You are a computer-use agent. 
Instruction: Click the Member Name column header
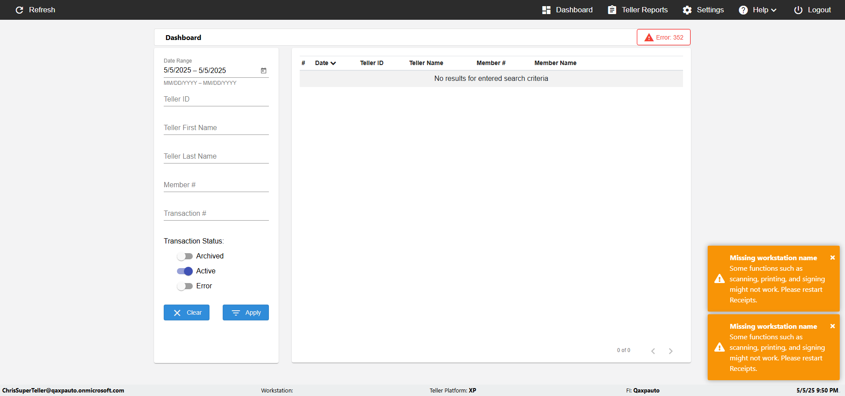tap(555, 63)
